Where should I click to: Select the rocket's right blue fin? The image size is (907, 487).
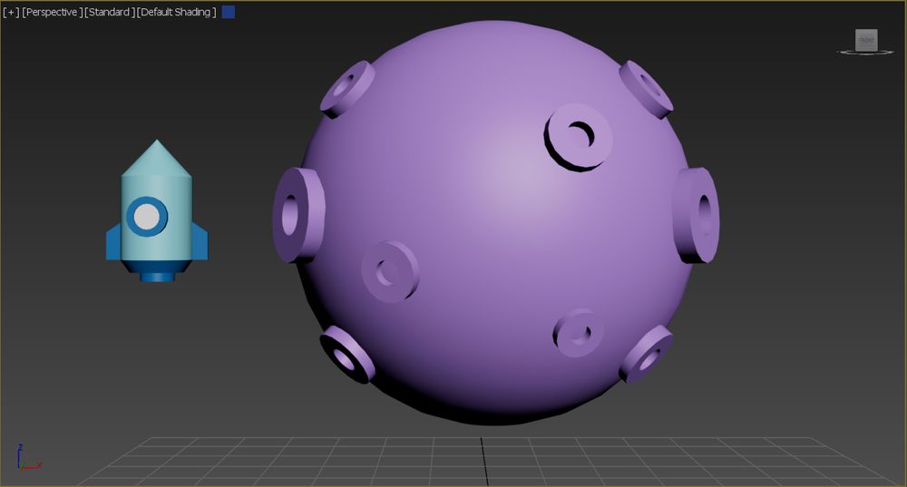(200, 242)
